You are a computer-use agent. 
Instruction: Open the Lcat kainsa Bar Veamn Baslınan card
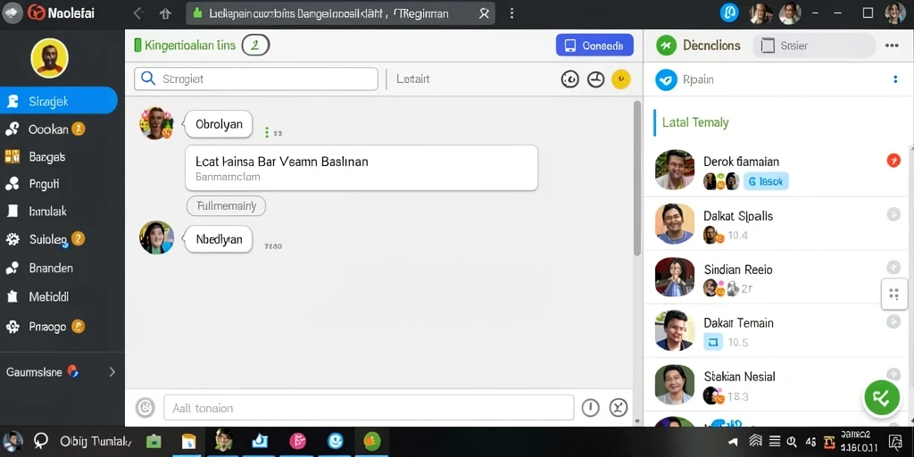[361, 168]
